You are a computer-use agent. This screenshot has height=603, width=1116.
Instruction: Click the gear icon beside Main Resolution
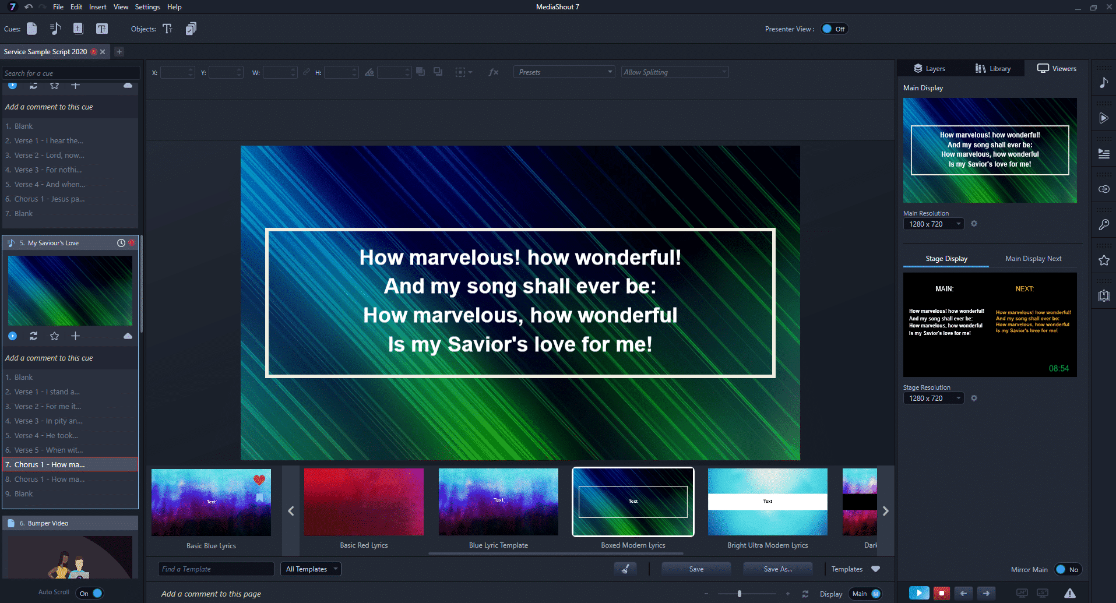[974, 224]
